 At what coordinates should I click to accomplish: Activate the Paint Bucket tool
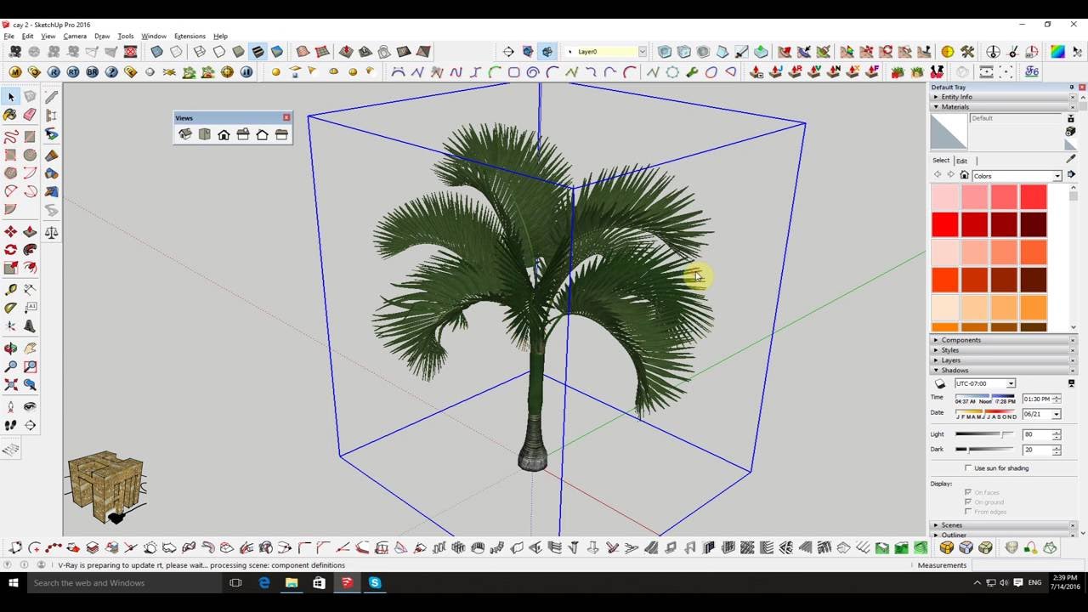click(11, 115)
